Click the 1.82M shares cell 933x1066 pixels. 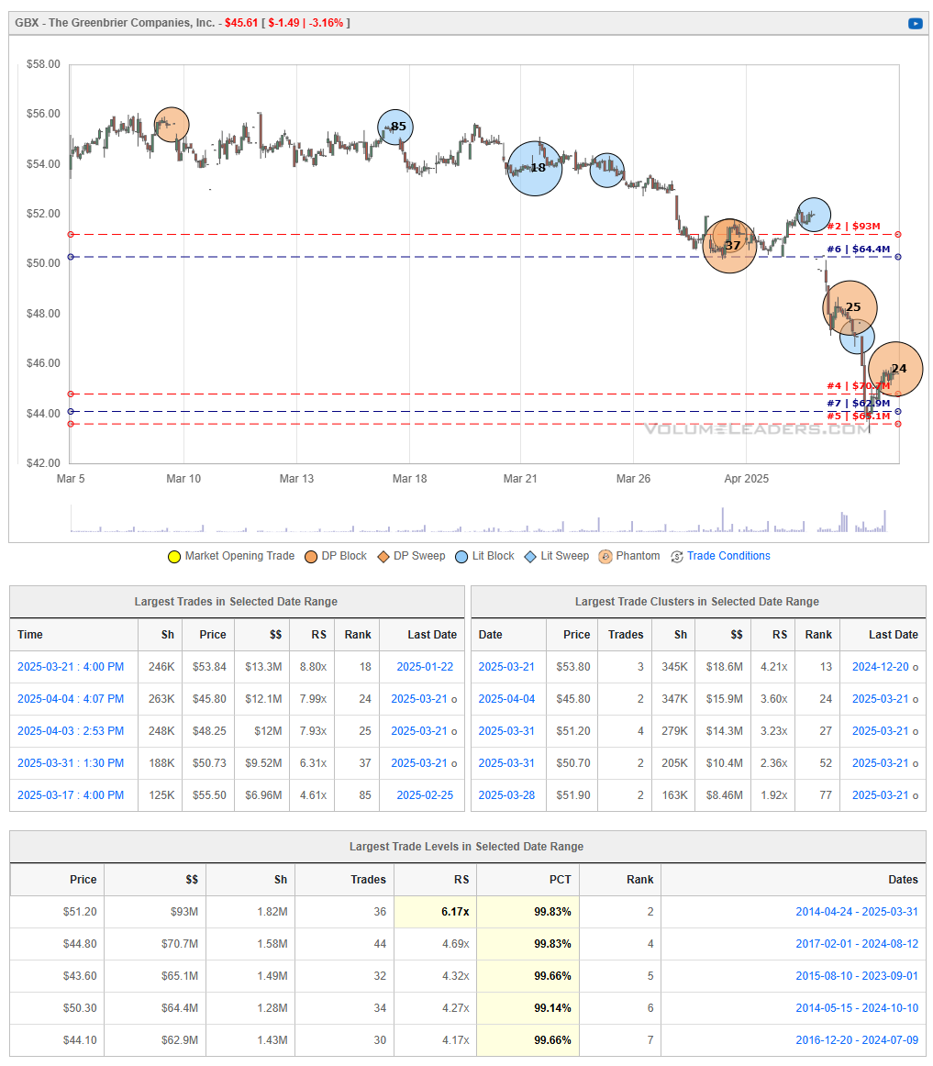pyautogui.click(x=251, y=912)
